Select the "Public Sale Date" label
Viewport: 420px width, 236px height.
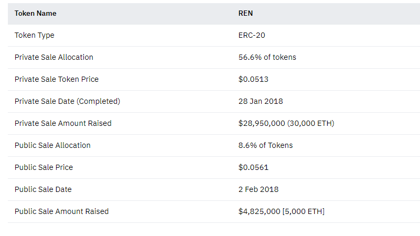click(x=43, y=189)
